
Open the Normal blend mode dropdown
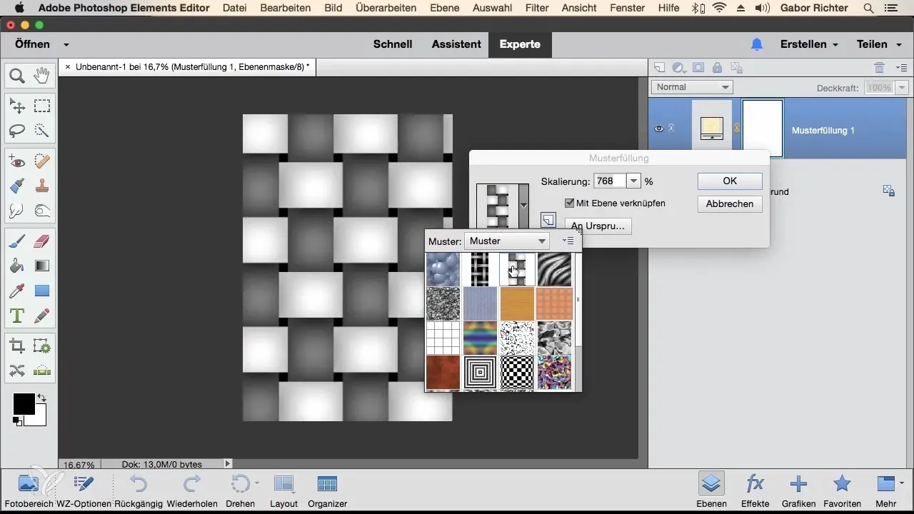coord(692,87)
